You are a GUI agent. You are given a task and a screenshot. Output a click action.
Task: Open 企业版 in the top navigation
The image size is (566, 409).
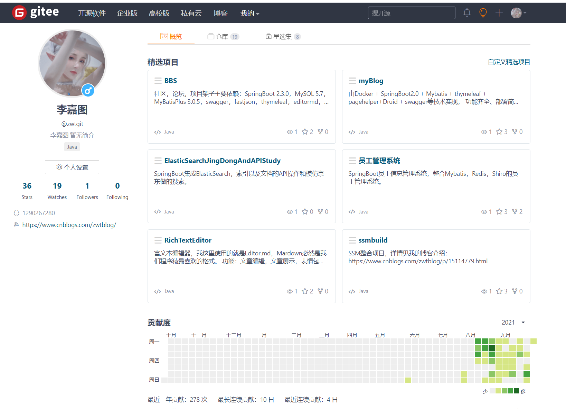127,13
